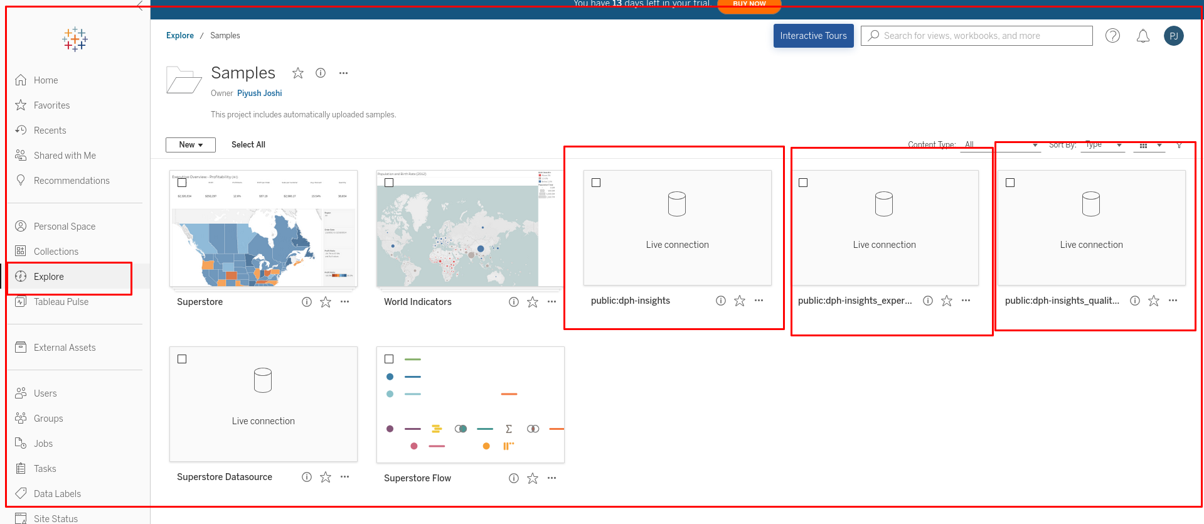Check the public:dph-insights_exper... card checkbox
Screen dimensions: 1204x524
coord(803,183)
